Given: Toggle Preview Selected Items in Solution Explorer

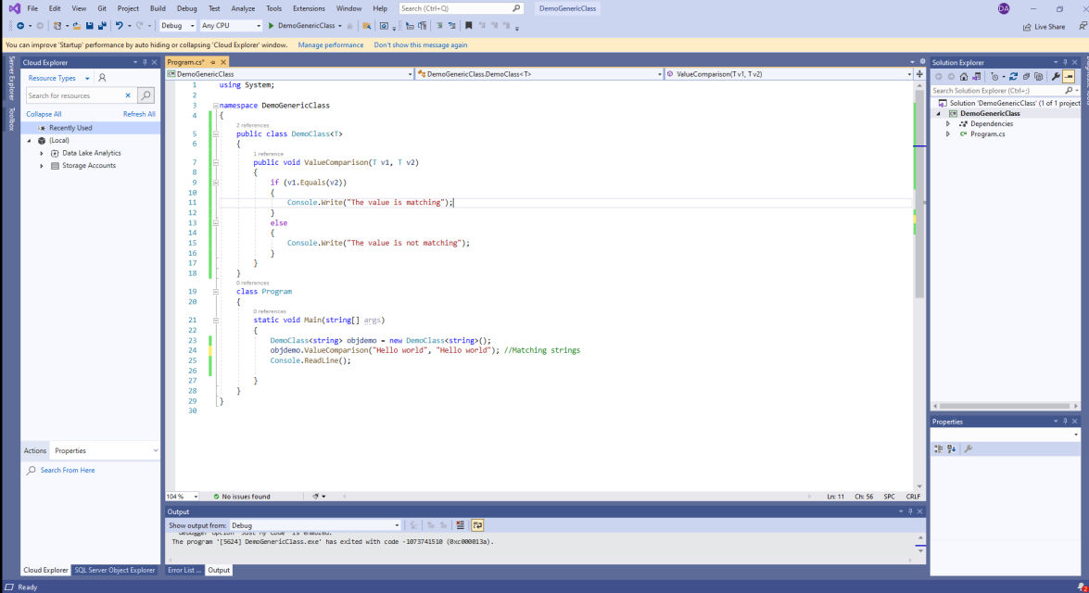Looking at the screenshot, I should point(1069,76).
